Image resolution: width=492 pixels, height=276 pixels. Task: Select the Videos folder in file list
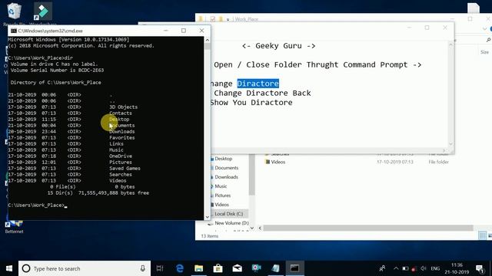click(278, 162)
